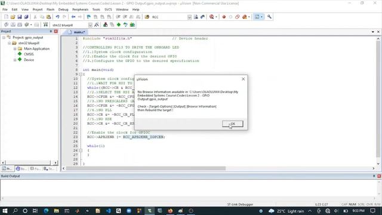Image resolution: width=382 pixels, height=215 pixels.
Task: Open Options for Target magic wand
Action: [97, 24]
